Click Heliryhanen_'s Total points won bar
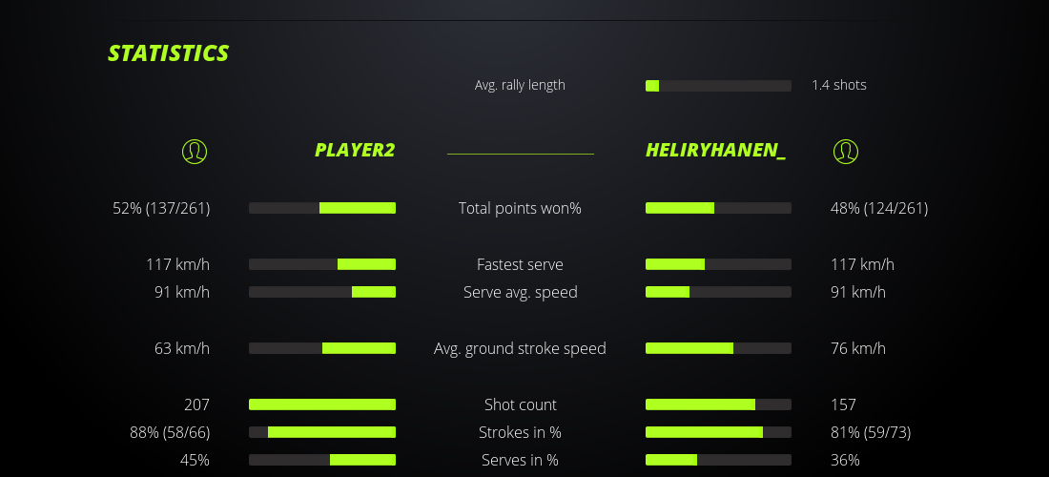Screen dimensions: 1049x477 click(718, 208)
